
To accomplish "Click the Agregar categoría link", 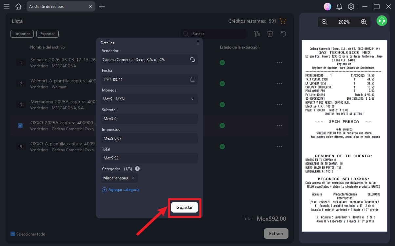I will point(121,190).
